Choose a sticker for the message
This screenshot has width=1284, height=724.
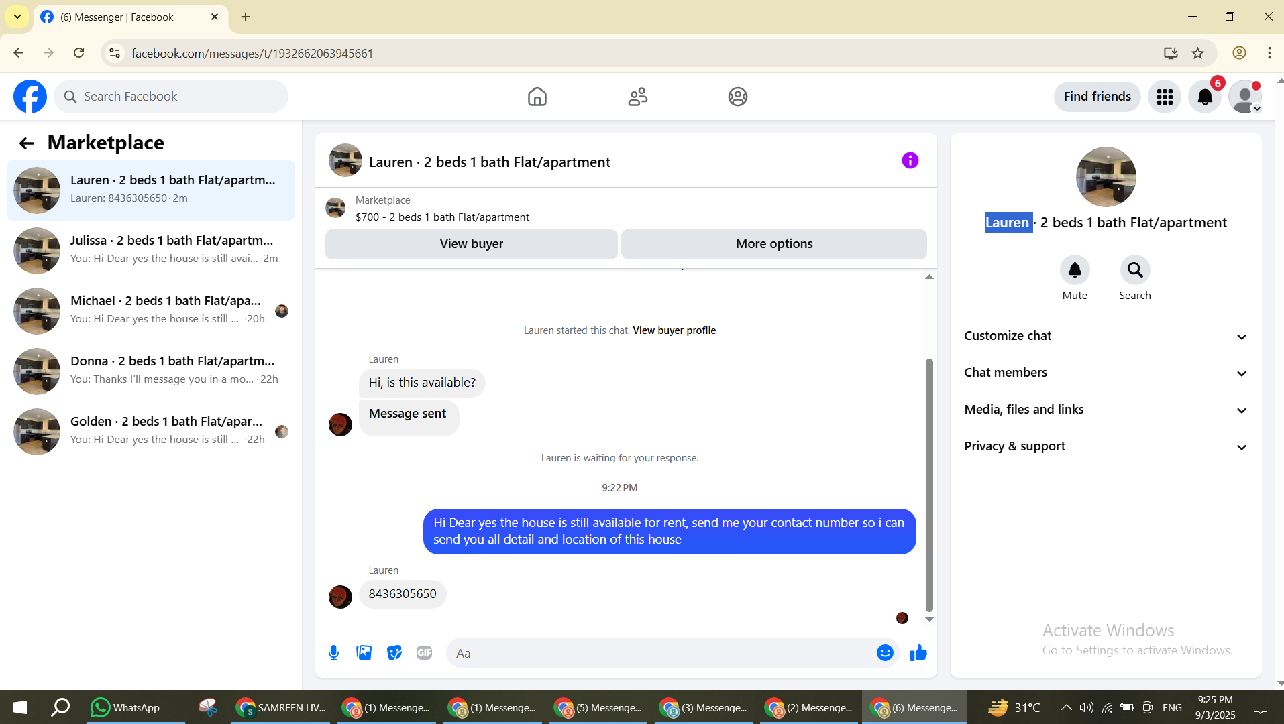(394, 653)
